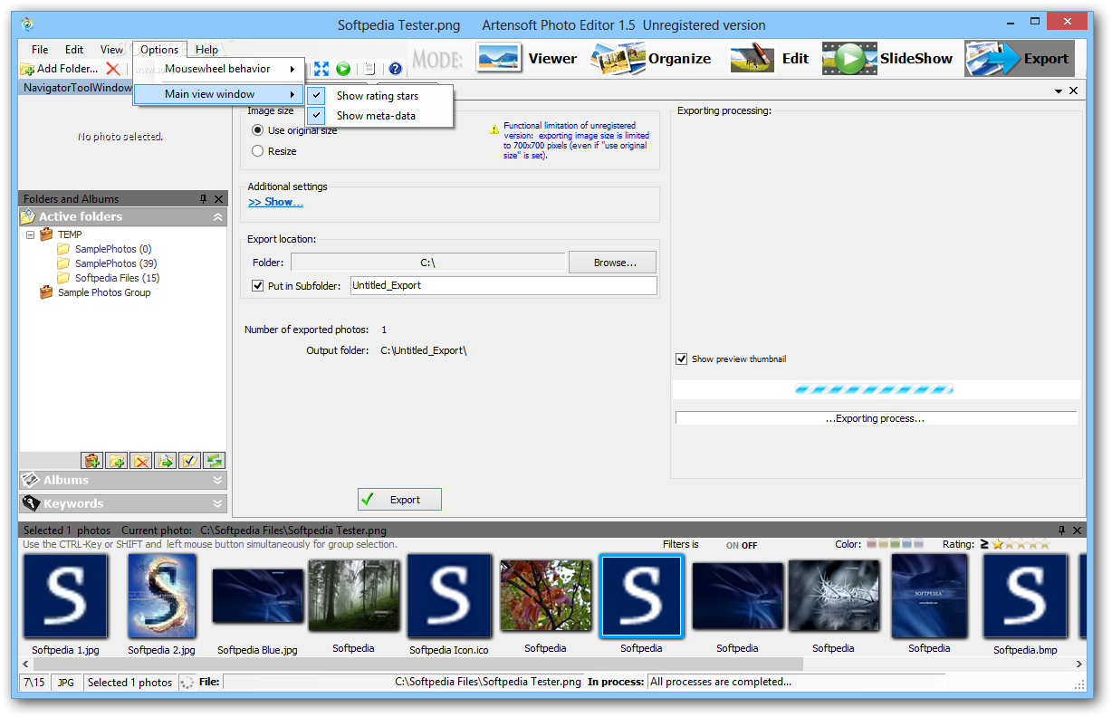1112x717 pixels.
Task: Set rating filter to one star
Action: [x=998, y=545]
